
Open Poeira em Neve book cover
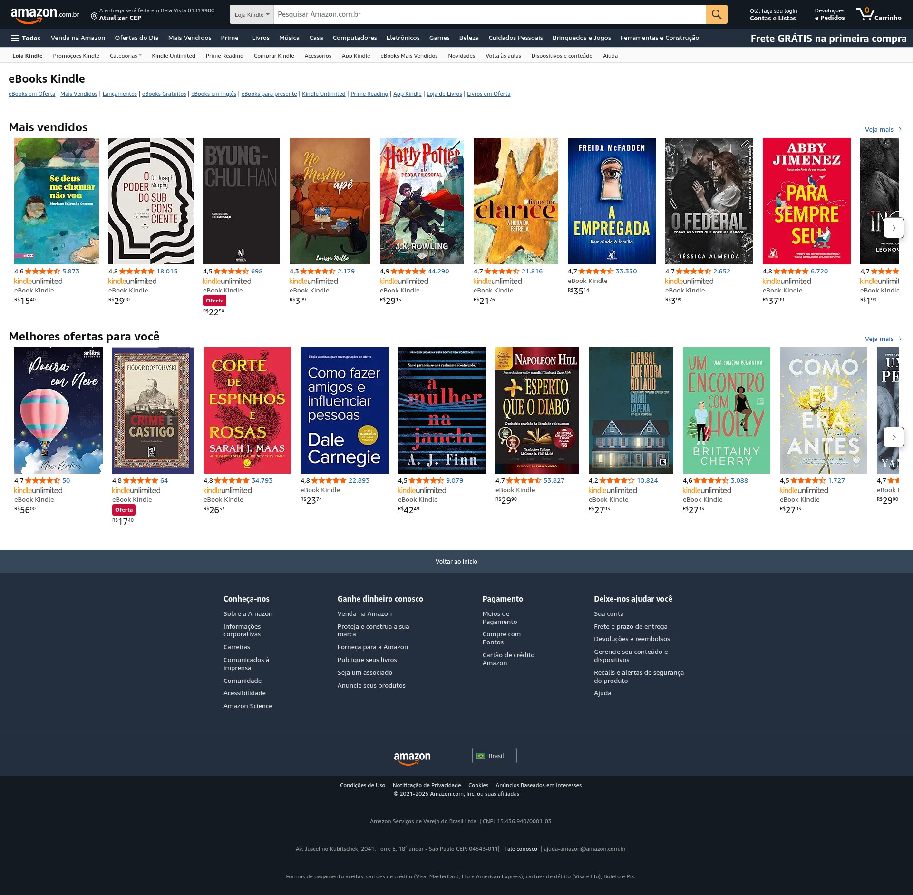click(58, 410)
